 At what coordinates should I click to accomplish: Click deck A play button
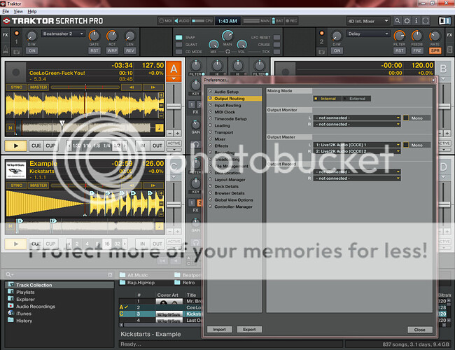click(16, 146)
